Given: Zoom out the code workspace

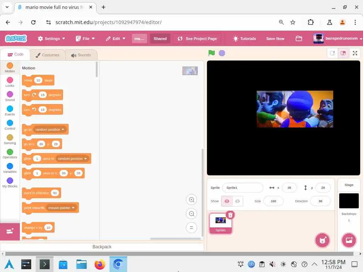Looking at the screenshot, I should [191, 214].
